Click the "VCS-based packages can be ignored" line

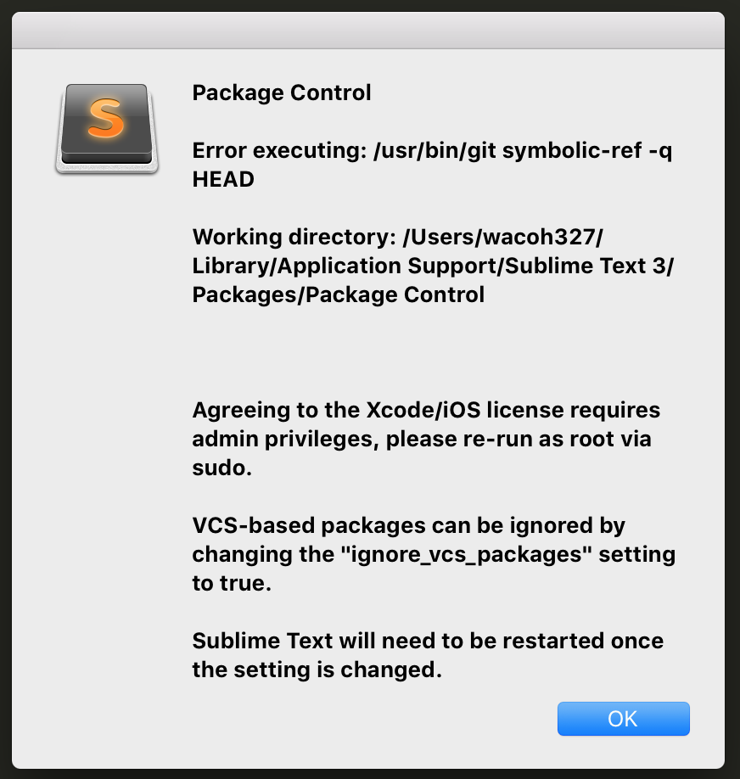tap(408, 525)
